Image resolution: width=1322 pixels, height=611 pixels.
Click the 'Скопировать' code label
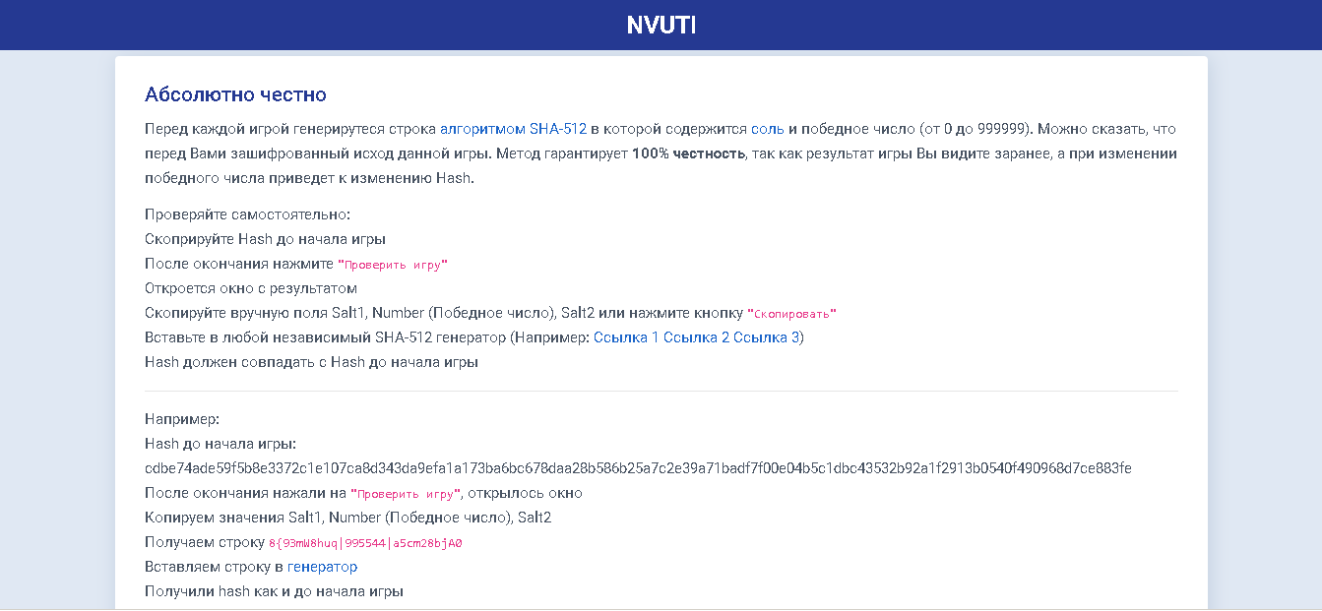[791, 314]
